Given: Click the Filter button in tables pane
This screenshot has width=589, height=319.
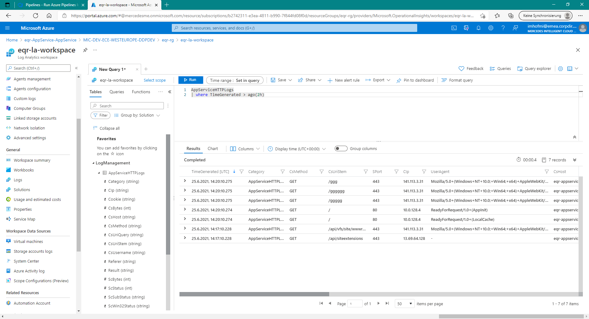Looking at the screenshot, I should coord(101,115).
